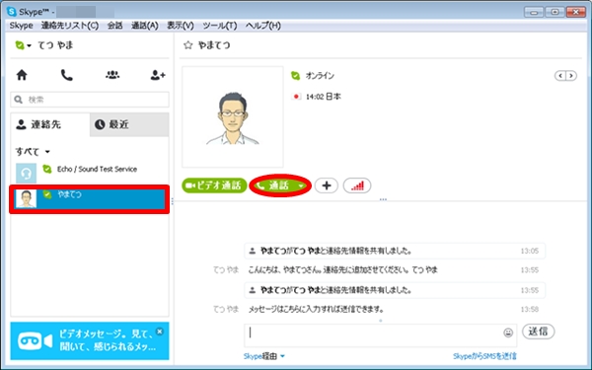Screen dimensions: 592x370
Task: Open the Skype home view icon
Action: [x=22, y=75]
